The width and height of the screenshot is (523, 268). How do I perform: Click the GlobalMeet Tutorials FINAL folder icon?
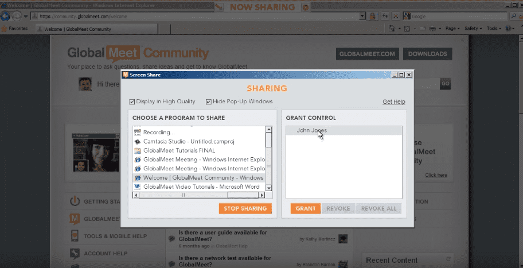[x=138, y=151]
